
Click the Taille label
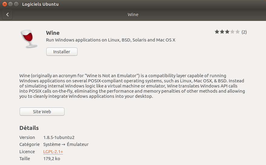(x=25, y=159)
